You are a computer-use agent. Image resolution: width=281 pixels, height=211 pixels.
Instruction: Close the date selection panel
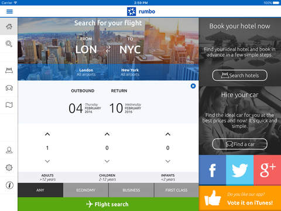193,86
